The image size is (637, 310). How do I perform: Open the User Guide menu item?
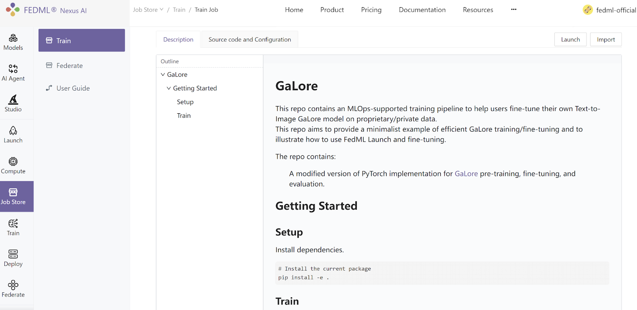pos(82,88)
